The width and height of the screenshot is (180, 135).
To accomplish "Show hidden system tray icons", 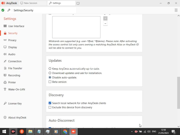I will click(x=132, y=131).
